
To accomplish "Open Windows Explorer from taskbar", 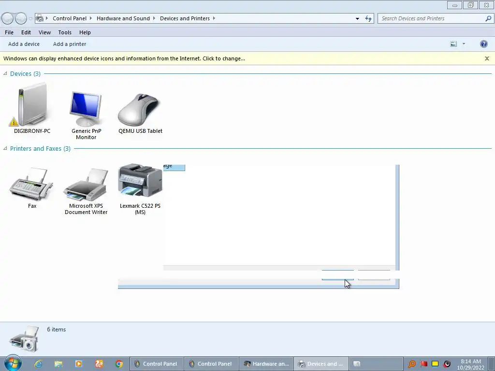I will [58, 364].
